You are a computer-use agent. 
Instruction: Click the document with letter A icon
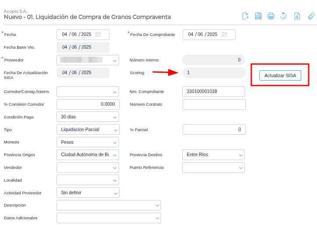[x=297, y=16]
